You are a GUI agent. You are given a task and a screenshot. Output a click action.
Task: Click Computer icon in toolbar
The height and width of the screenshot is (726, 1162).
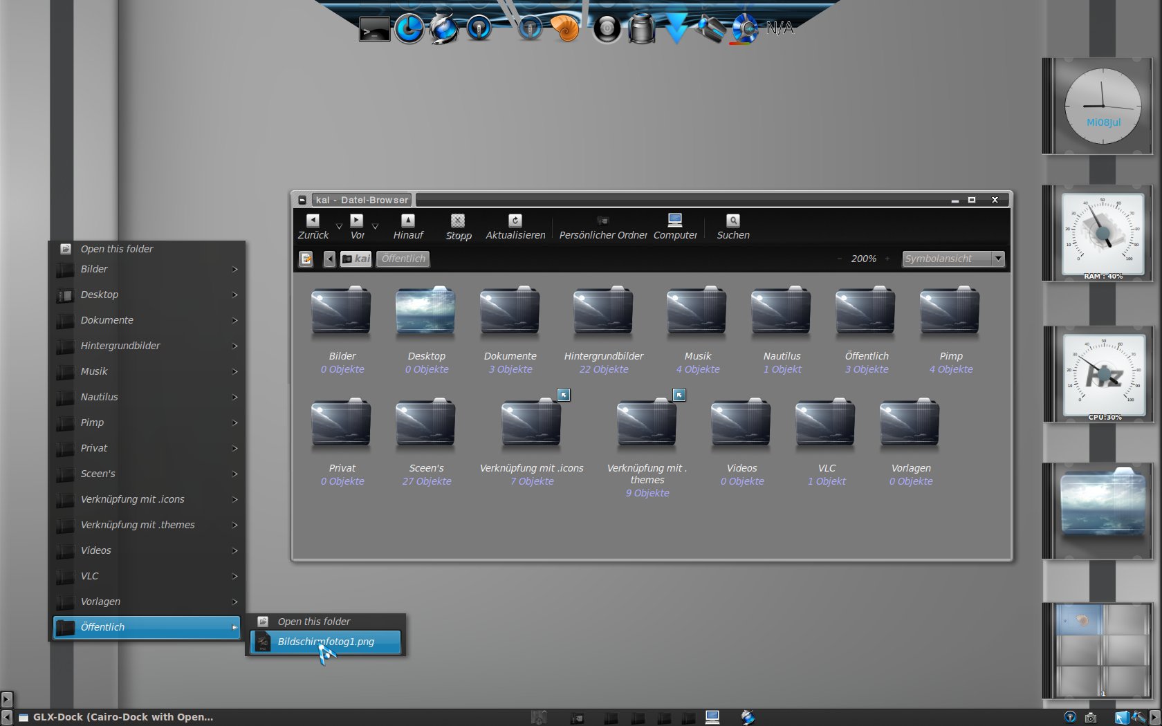[x=675, y=221]
